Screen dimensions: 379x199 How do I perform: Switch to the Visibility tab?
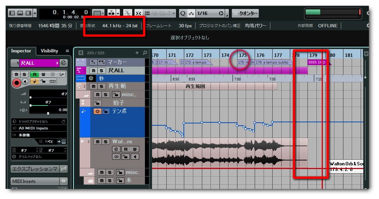[x=49, y=51]
